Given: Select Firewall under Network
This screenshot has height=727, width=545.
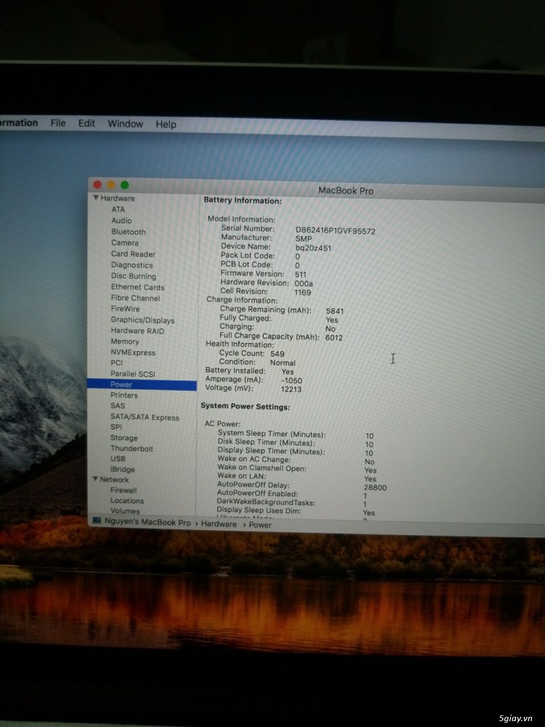Looking at the screenshot, I should point(123,490).
